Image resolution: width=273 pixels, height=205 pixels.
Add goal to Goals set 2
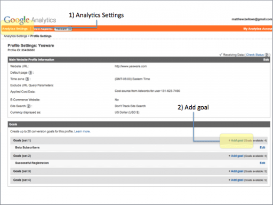tap(237, 156)
